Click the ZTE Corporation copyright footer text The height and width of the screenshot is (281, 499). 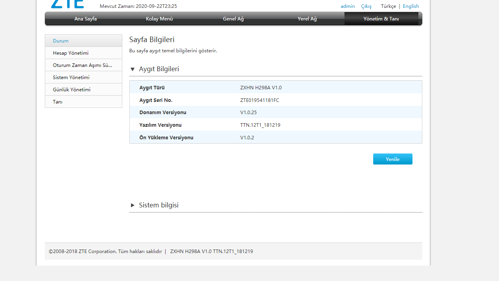click(105, 251)
